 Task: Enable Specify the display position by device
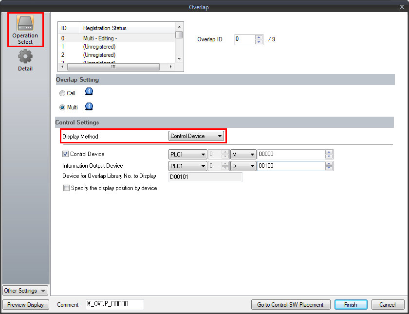tap(66, 188)
